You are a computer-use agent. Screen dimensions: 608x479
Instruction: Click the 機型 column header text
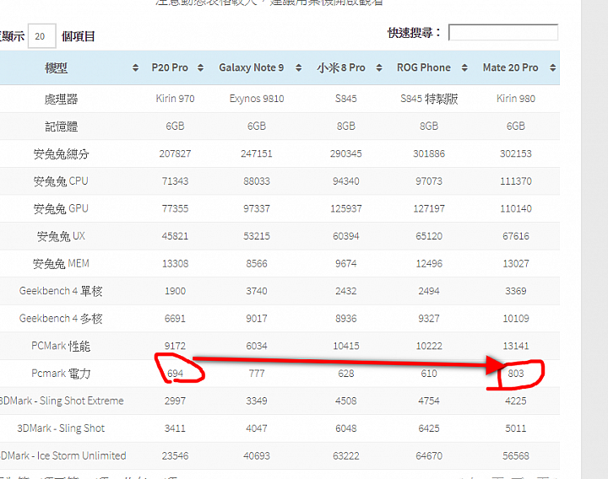click(57, 68)
